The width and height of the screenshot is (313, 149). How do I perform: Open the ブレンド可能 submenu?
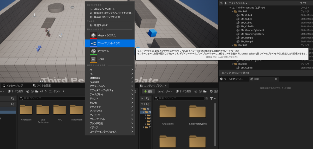[x=110, y=123]
